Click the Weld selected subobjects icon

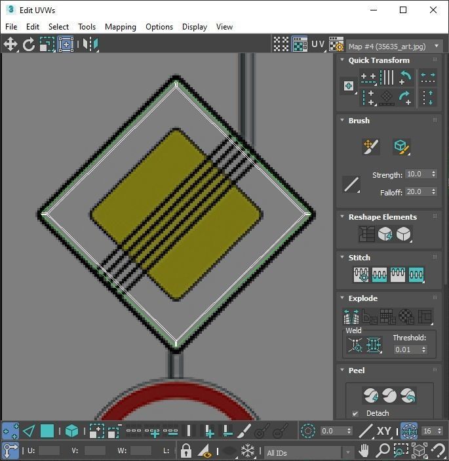(374, 345)
